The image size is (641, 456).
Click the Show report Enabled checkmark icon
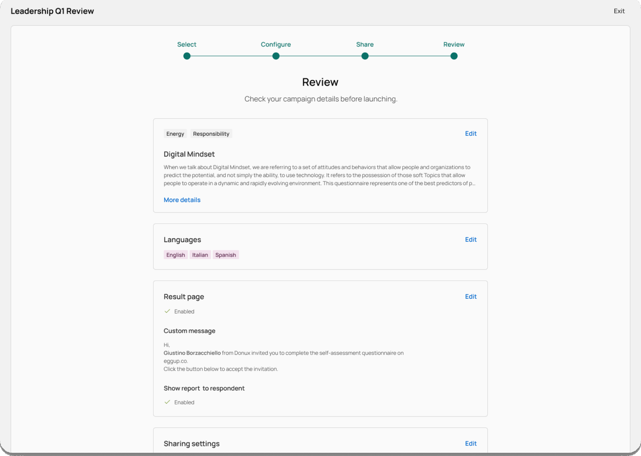point(167,402)
